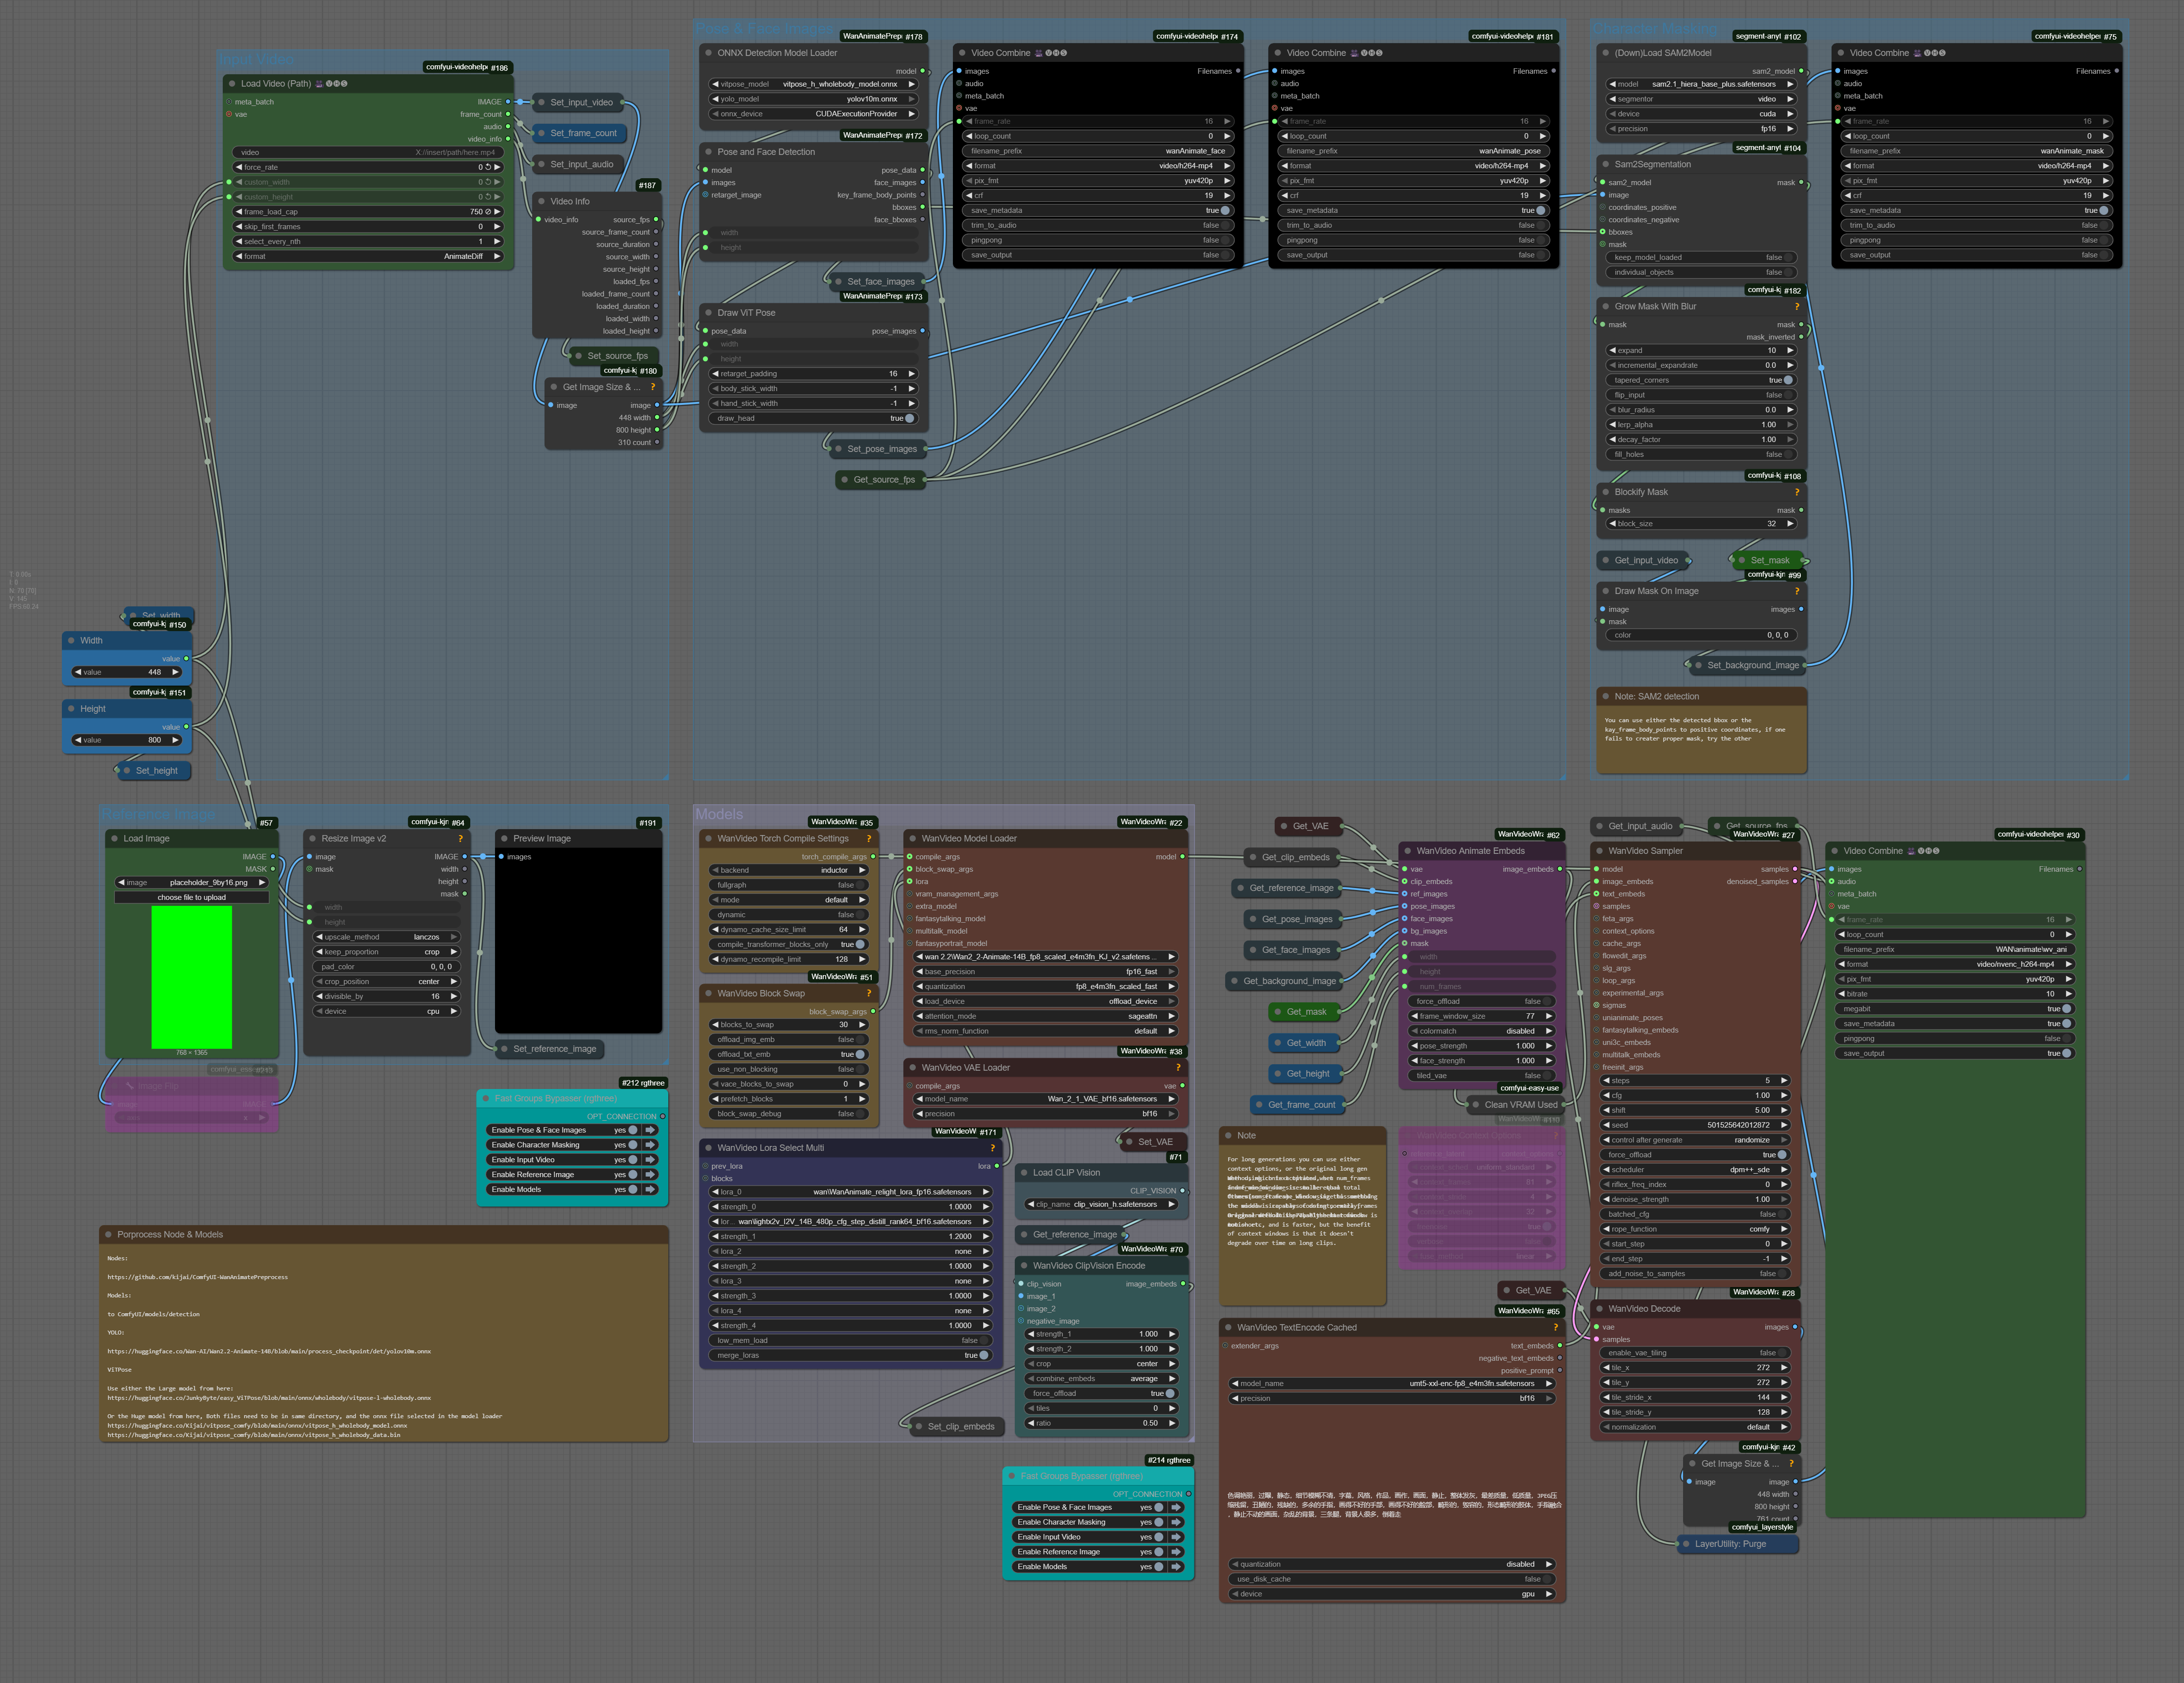Switch off the megabit toggle in Video Combine
Screen dimensions: 2184x1683
tap(2066, 1009)
